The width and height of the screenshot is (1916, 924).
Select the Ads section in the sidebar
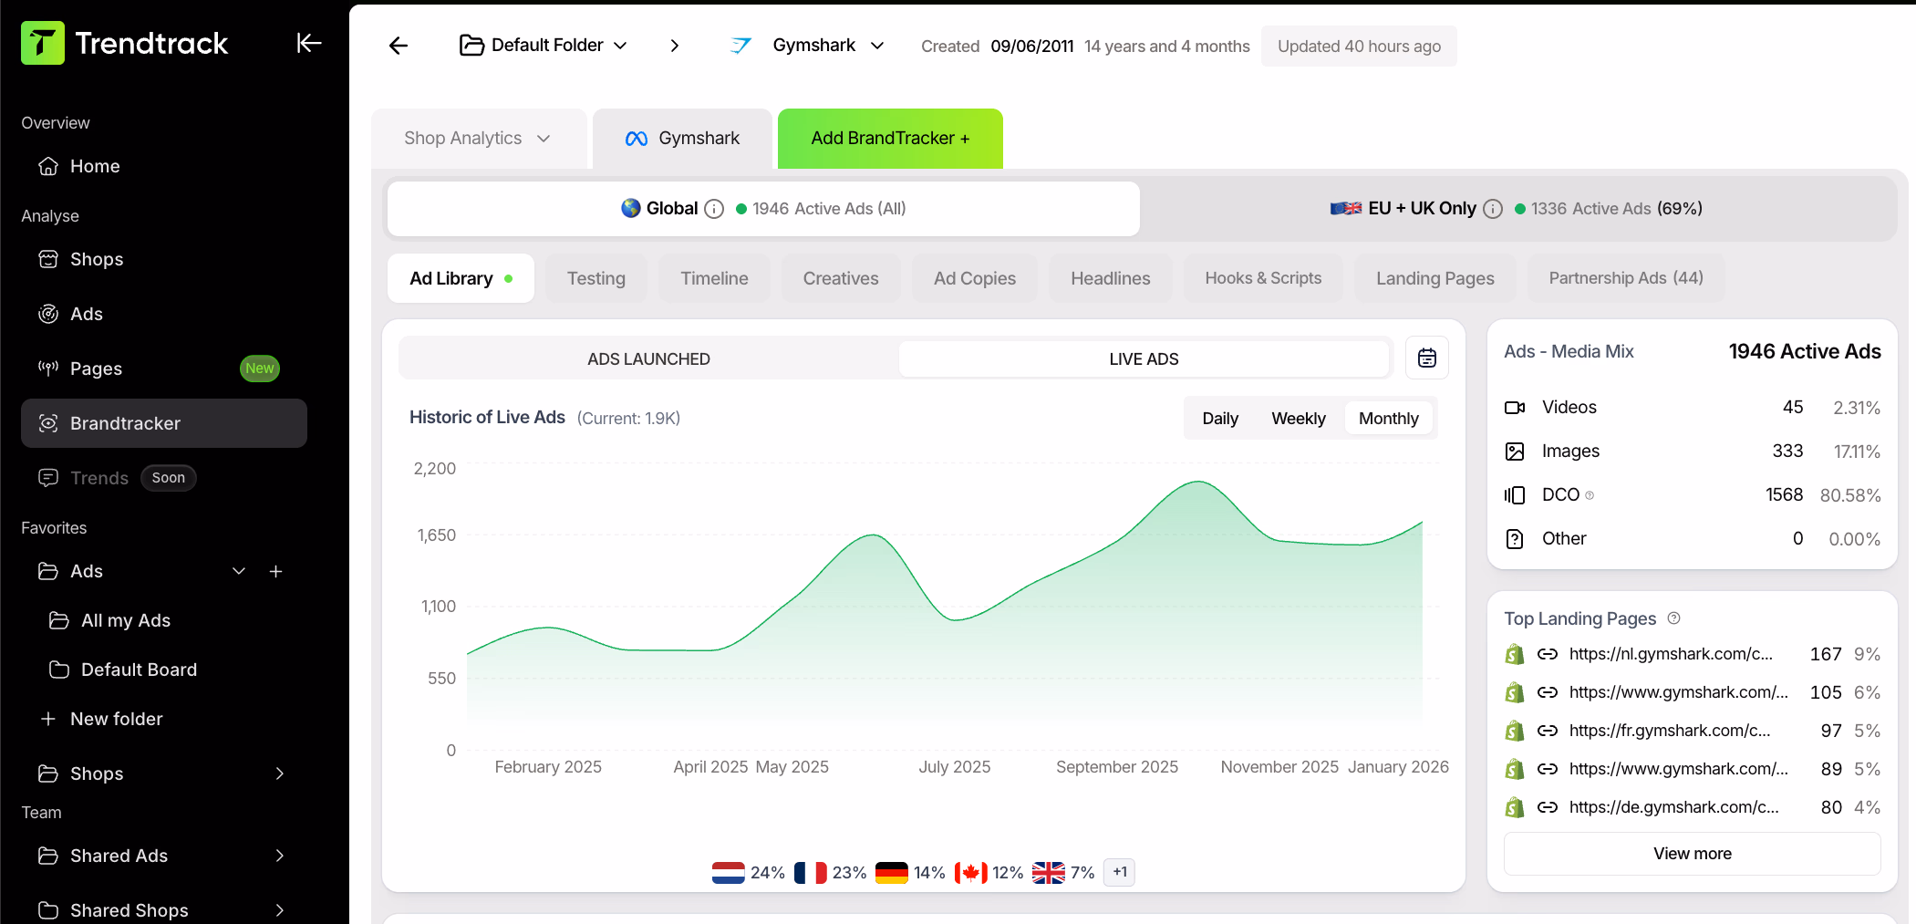pos(87,313)
